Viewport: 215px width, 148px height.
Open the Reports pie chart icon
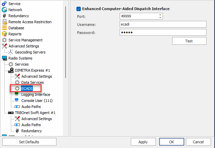point(4,34)
